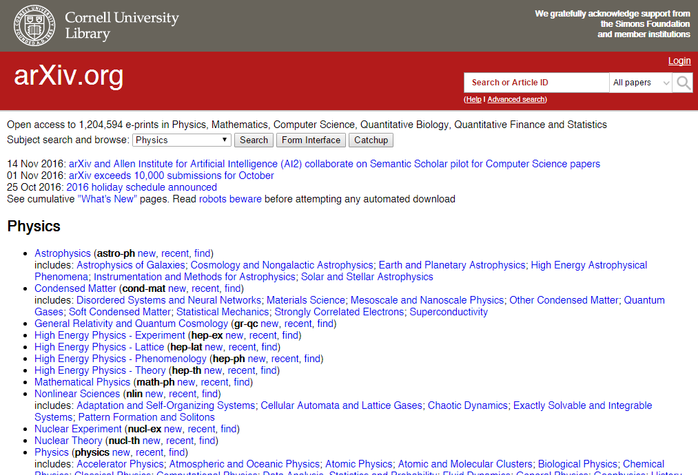The height and width of the screenshot is (475, 698).
Task: Click find for astro-ph
Action: click(x=203, y=253)
